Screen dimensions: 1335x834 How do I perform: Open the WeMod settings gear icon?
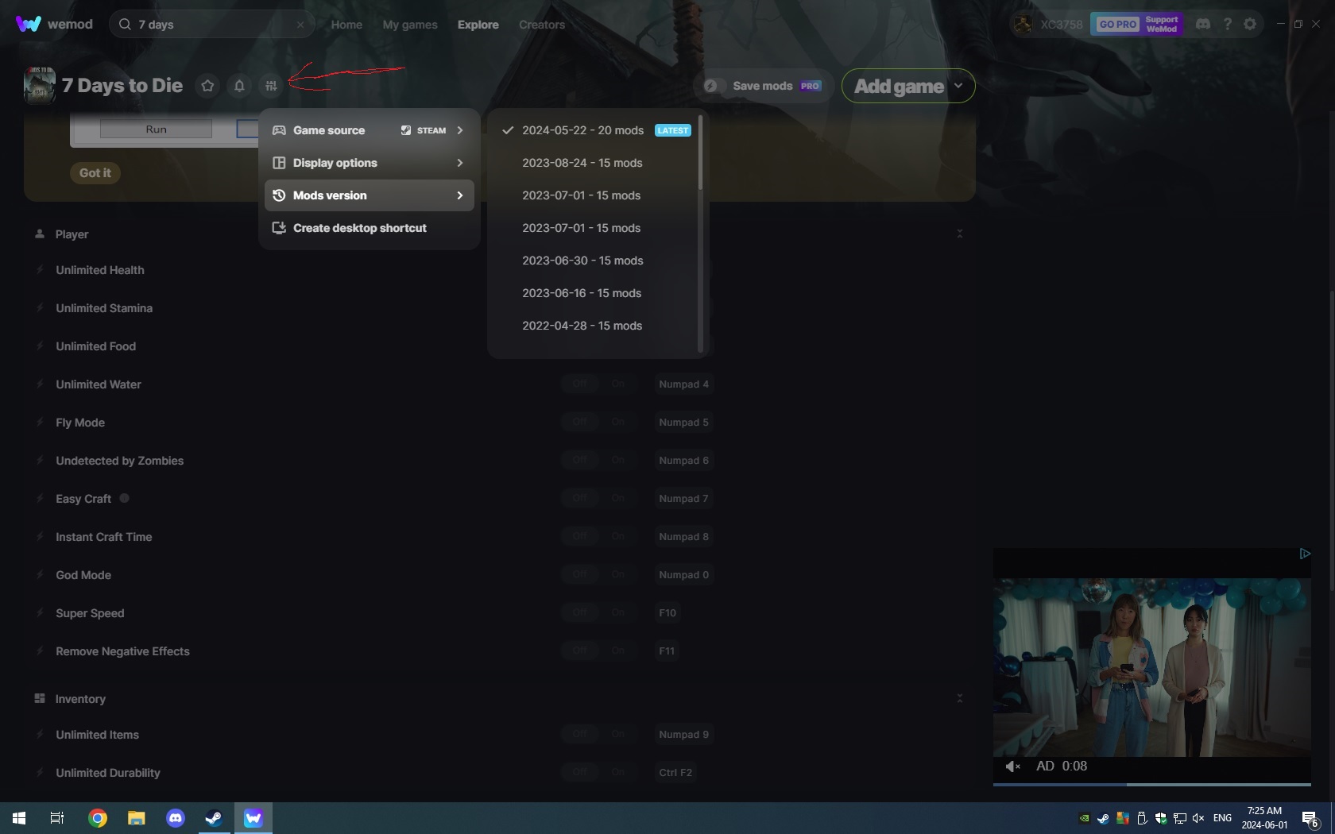(1250, 24)
